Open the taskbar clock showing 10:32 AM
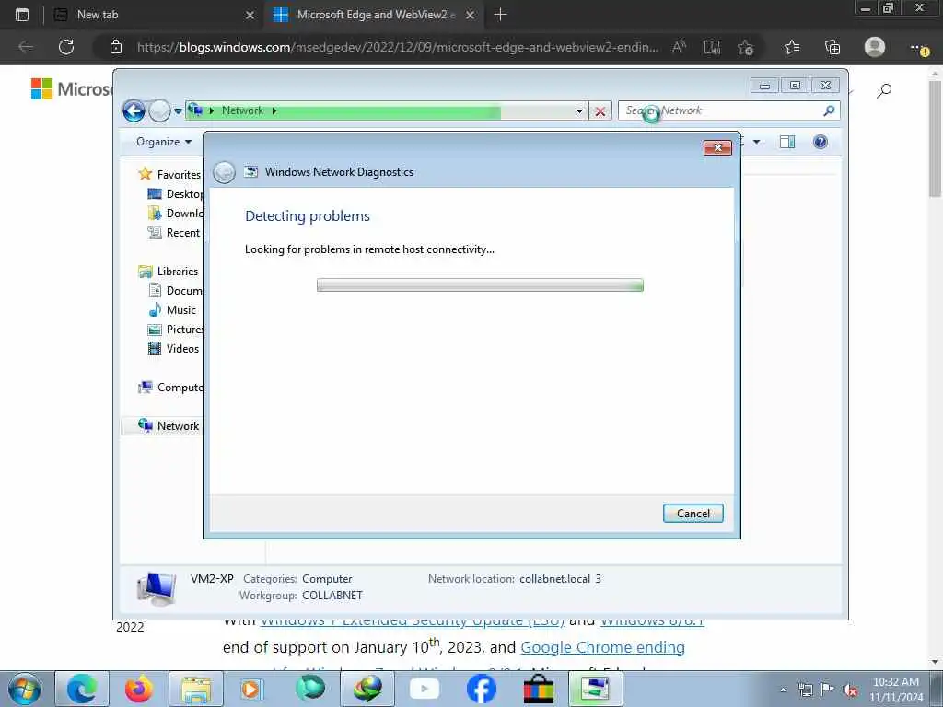The height and width of the screenshot is (707, 943). [x=895, y=690]
